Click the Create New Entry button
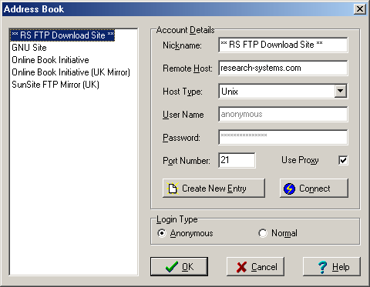The height and width of the screenshot is (287, 370). click(x=214, y=189)
